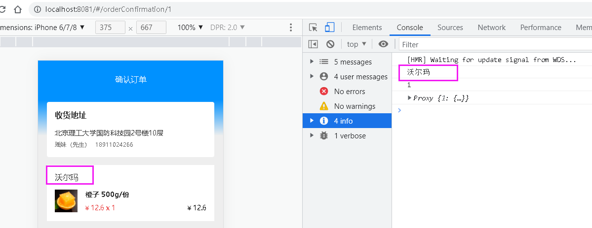Viewport: 592px width, 228px height.
Task: Switch to the Console tab
Action: click(x=410, y=28)
